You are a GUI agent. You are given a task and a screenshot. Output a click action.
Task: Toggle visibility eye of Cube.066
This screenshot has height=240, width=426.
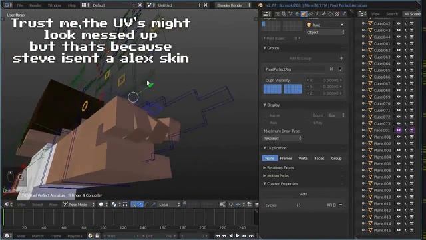tap(399, 77)
